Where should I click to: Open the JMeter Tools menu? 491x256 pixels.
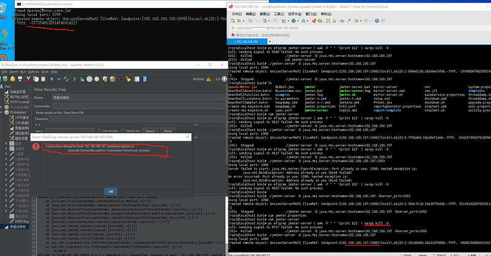45,72
